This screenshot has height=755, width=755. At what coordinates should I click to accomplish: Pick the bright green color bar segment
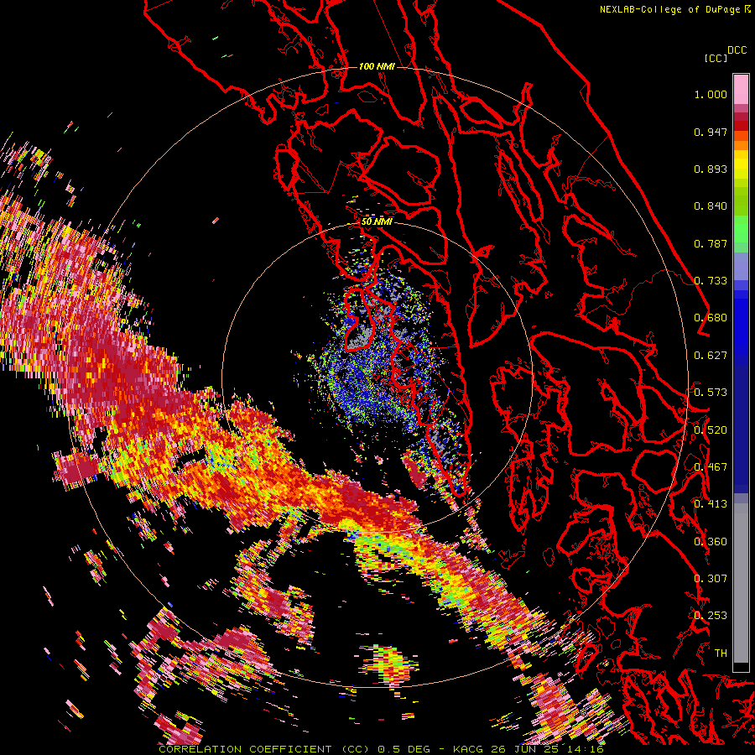coord(741,229)
